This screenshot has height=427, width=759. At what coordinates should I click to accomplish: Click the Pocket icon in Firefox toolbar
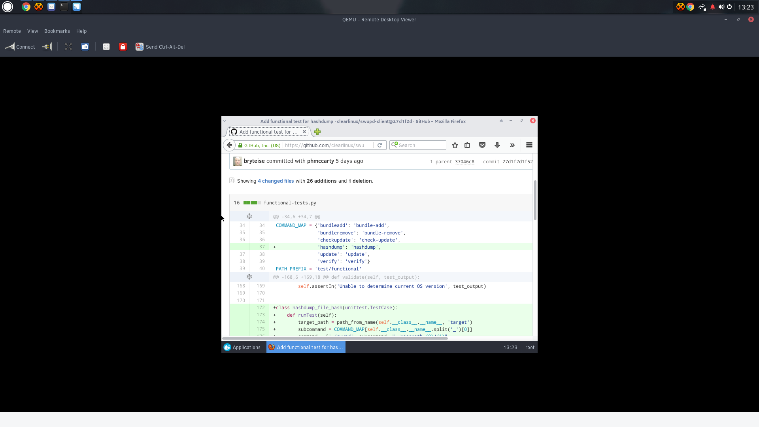click(482, 145)
